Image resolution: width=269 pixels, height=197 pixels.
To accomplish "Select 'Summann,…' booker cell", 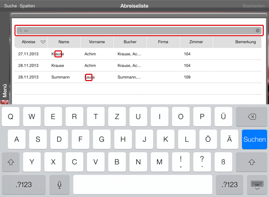I will point(129,77).
